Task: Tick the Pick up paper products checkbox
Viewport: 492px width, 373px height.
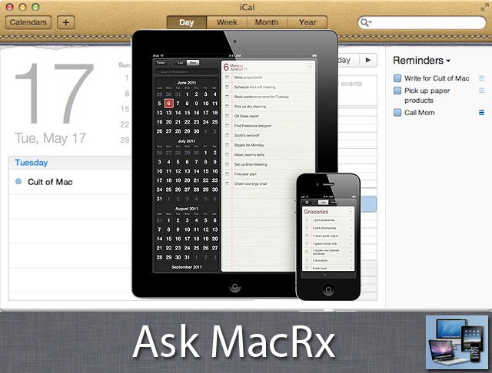Action: click(x=397, y=91)
